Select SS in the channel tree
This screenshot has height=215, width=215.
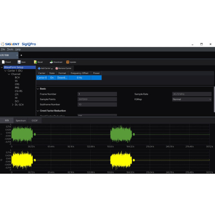pyautogui.click(x=16, y=81)
